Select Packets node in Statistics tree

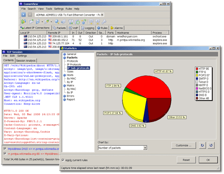[72, 58]
